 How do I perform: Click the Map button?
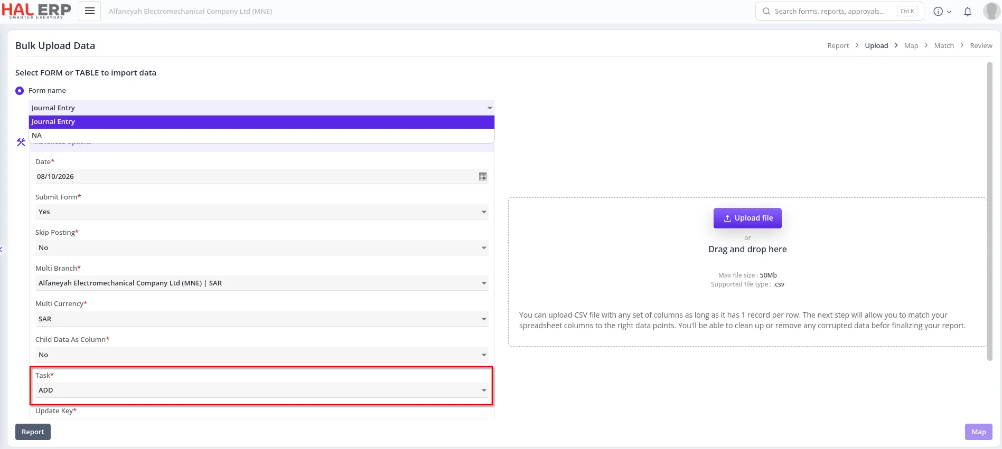coord(979,432)
